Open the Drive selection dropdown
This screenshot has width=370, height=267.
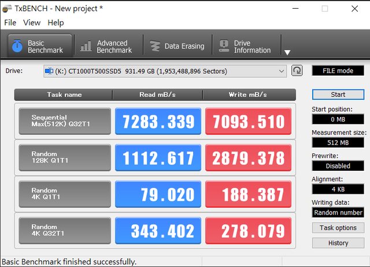coord(165,71)
